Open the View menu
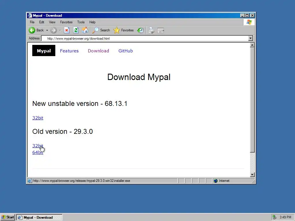 coord(52,22)
